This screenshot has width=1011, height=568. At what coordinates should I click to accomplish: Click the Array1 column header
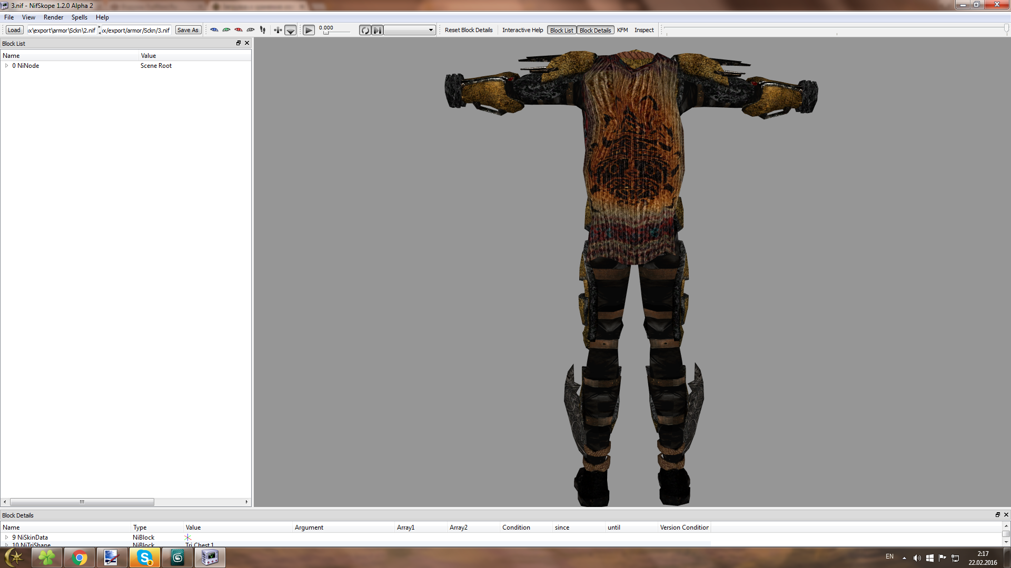[x=421, y=528]
